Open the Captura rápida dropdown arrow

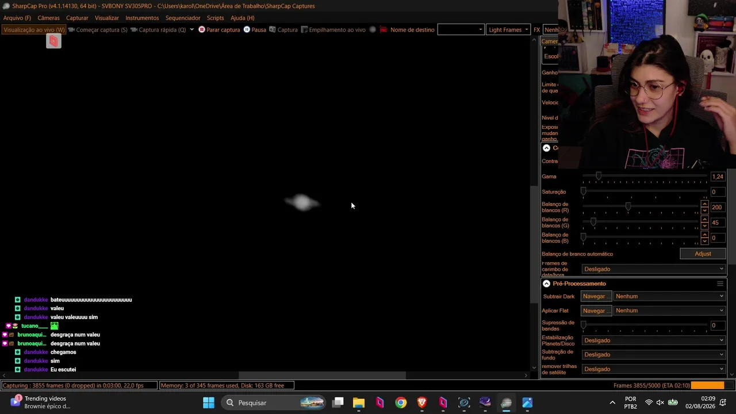point(191,29)
